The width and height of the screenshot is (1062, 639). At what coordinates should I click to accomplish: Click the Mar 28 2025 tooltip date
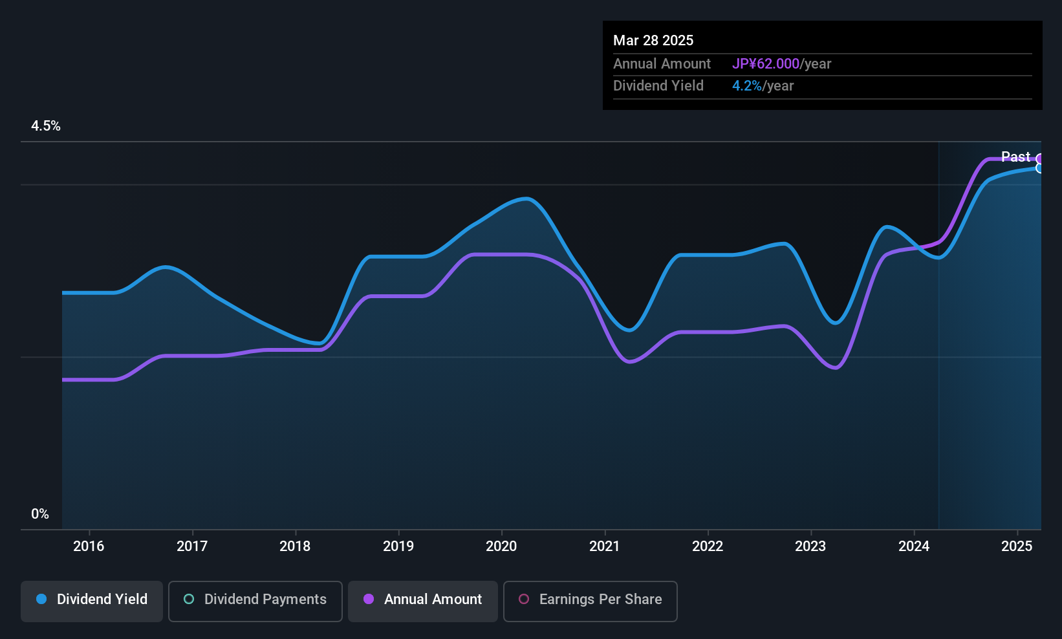[653, 40]
